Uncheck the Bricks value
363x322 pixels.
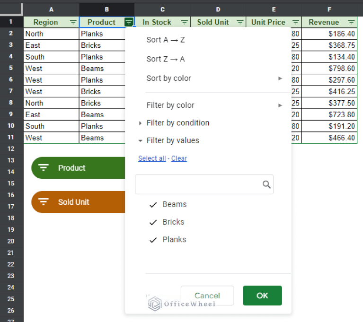pos(153,222)
